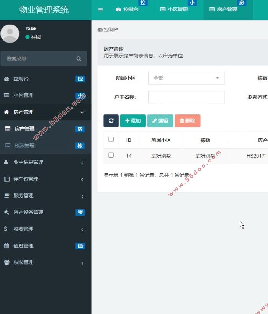Click the rose user avatar
The width and height of the screenshot is (268, 314).
point(10,33)
